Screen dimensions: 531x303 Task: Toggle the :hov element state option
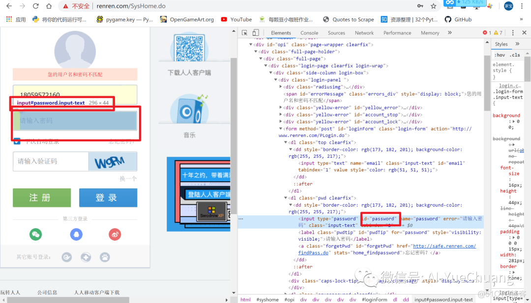point(500,55)
